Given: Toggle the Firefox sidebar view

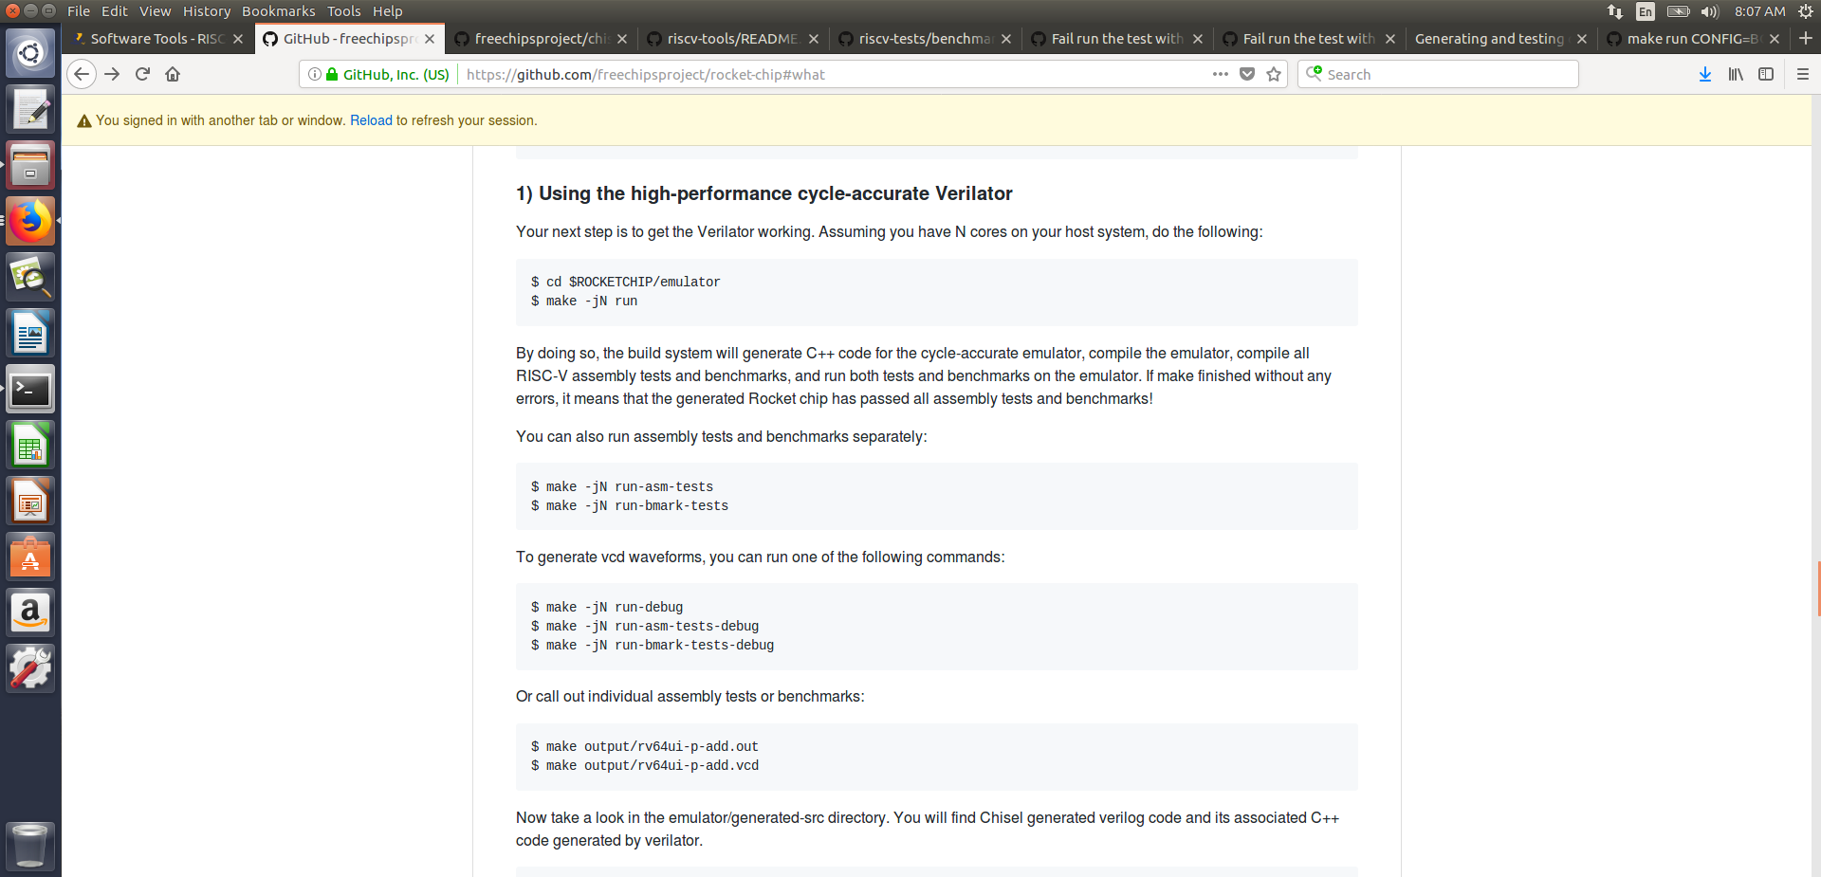Looking at the screenshot, I should coord(1766,74).
